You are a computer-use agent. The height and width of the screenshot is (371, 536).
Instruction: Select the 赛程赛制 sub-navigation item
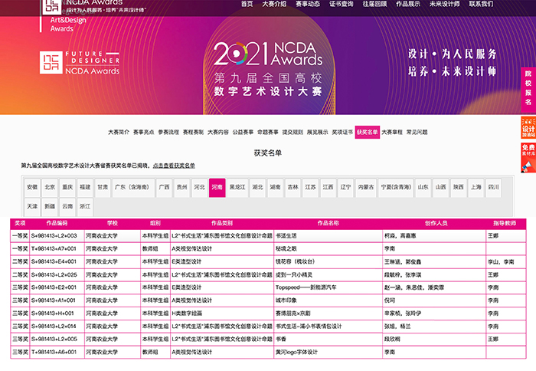click(193, 132)
